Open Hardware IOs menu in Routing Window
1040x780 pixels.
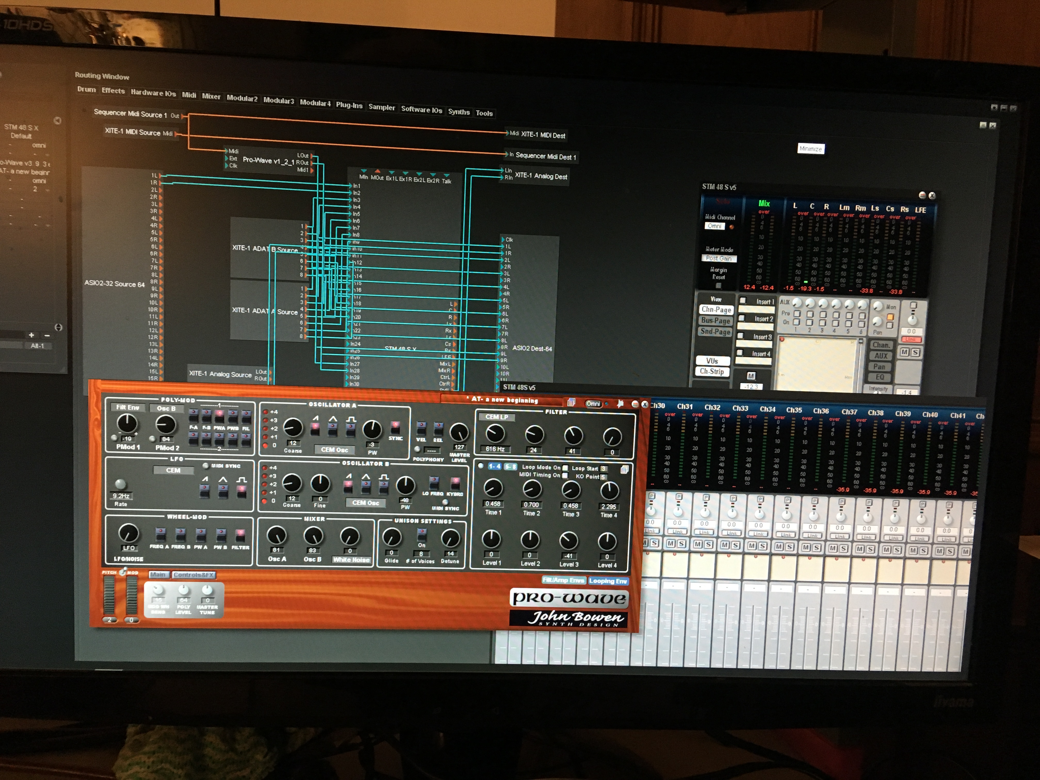[x=153, y=93]
